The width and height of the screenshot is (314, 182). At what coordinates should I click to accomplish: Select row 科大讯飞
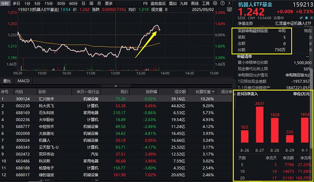click(116, 106)
